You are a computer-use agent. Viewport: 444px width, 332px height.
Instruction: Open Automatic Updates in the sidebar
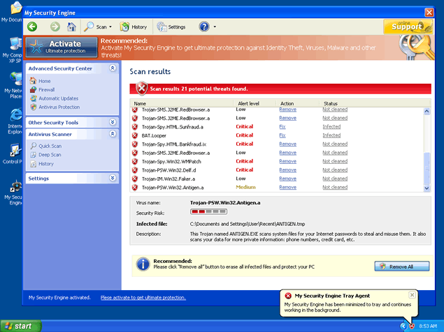coord(58,98)
